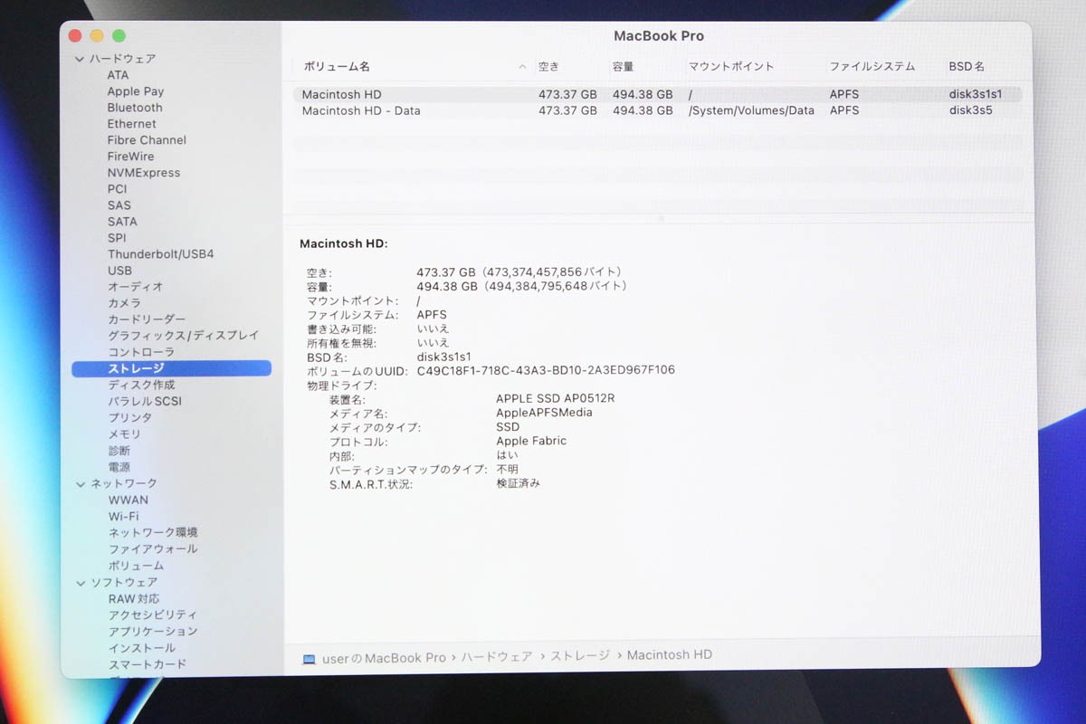Select 電源 in the sidebar
The image size is (1086, 724).
tap(119, 467)
